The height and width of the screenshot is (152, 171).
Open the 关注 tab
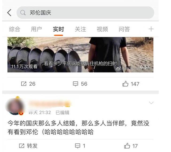80,29
